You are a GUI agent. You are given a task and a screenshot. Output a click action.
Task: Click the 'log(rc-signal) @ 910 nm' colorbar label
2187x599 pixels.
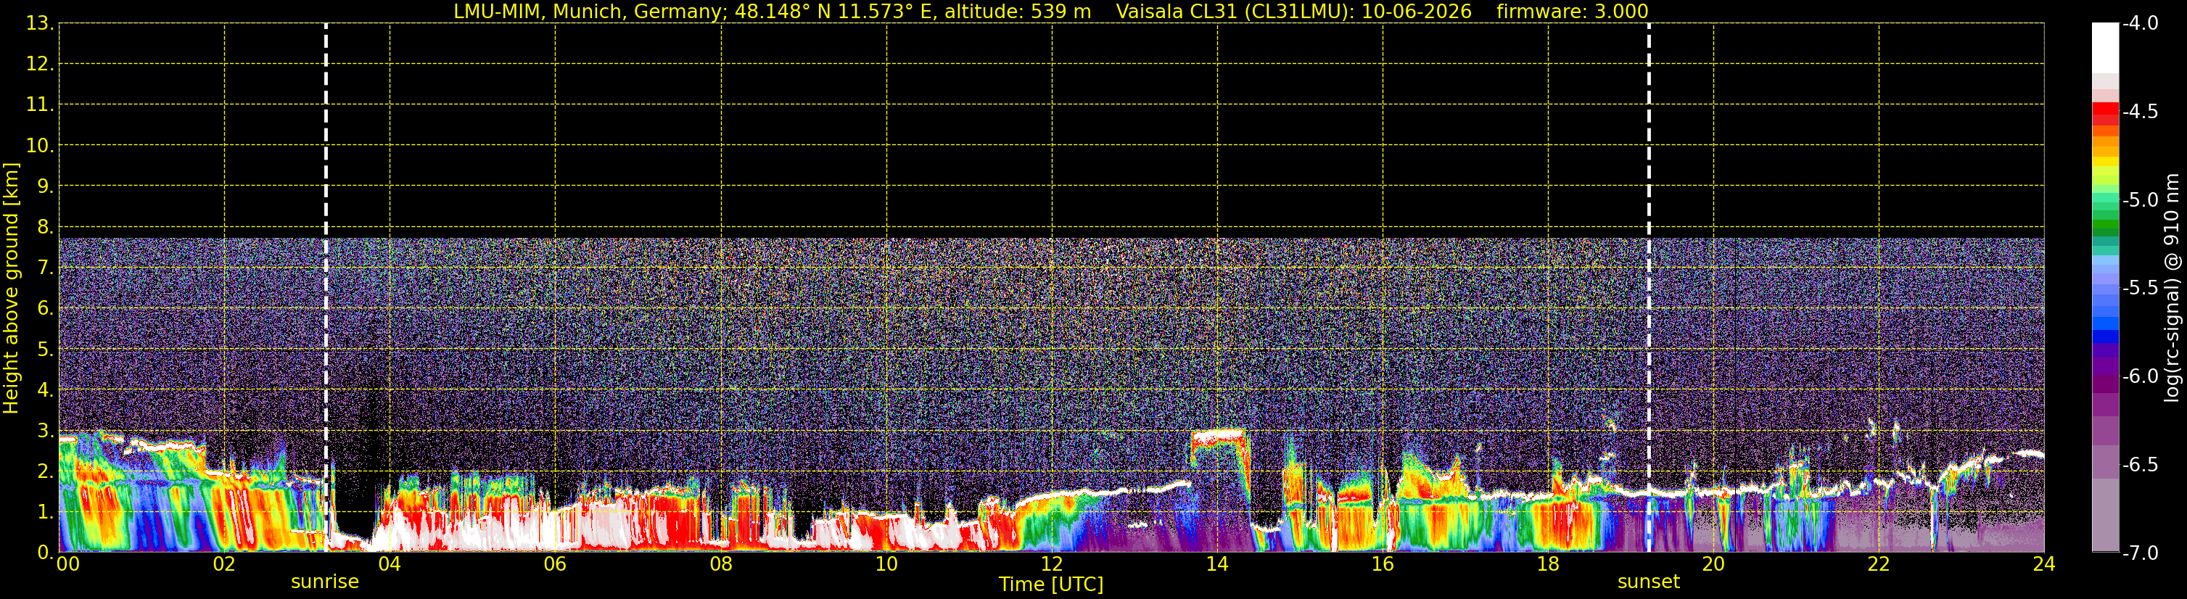point(2172,288)
